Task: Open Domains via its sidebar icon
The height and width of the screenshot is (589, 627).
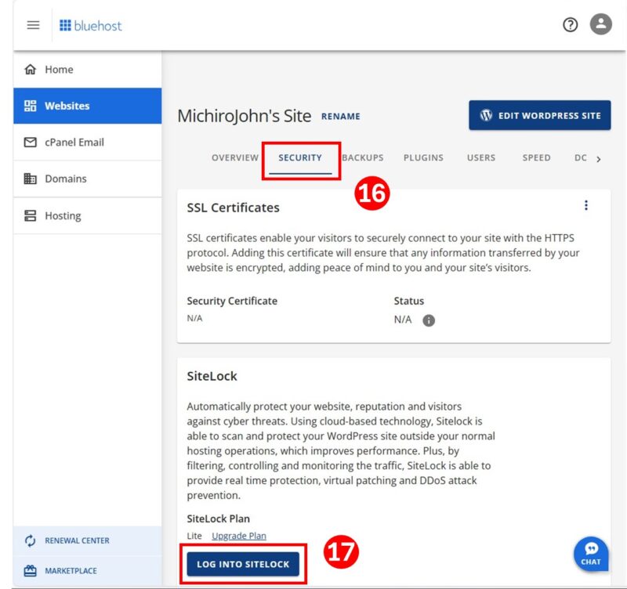Action: point(31,179)
